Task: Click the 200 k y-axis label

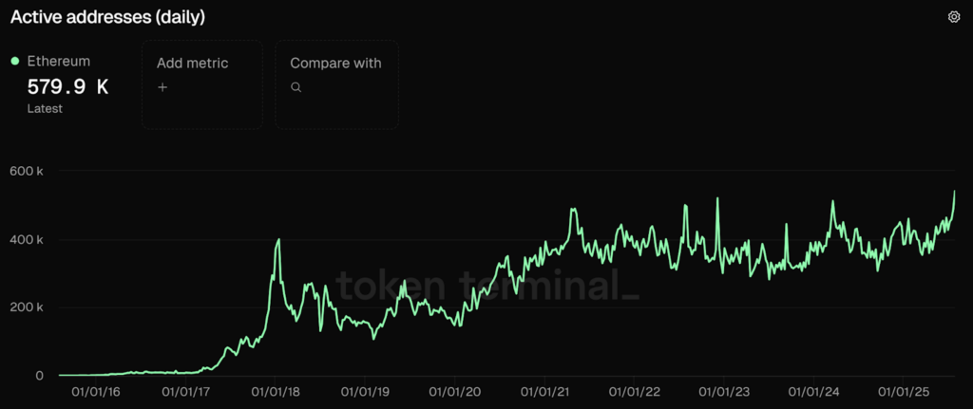Action: [28, 307]
